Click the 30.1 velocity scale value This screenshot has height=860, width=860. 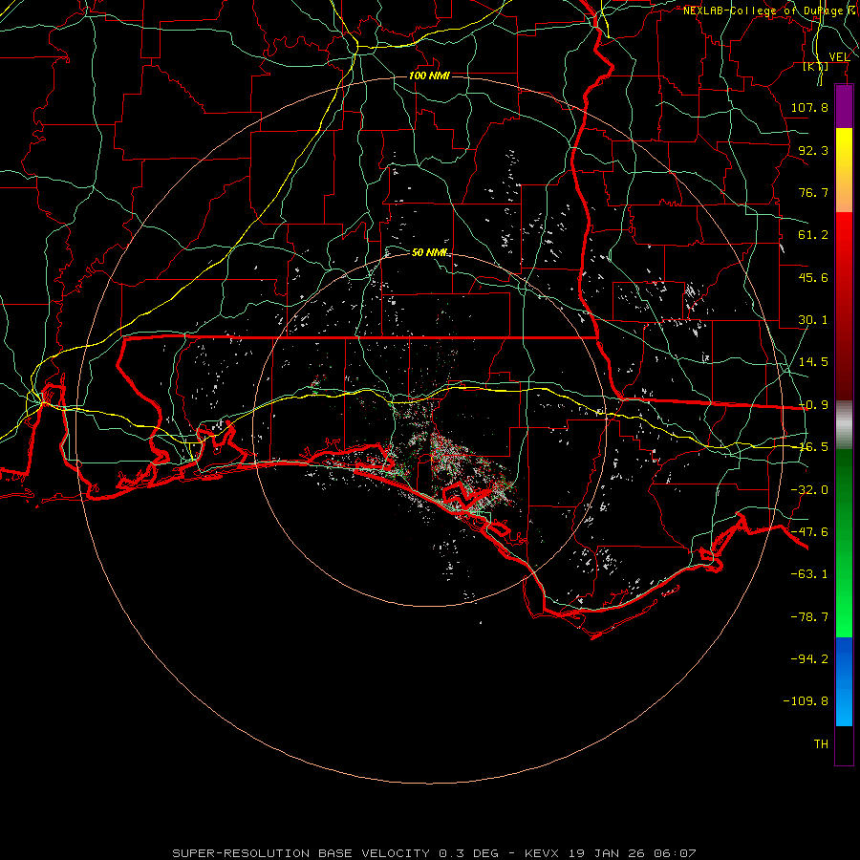[x=813, y=320]
